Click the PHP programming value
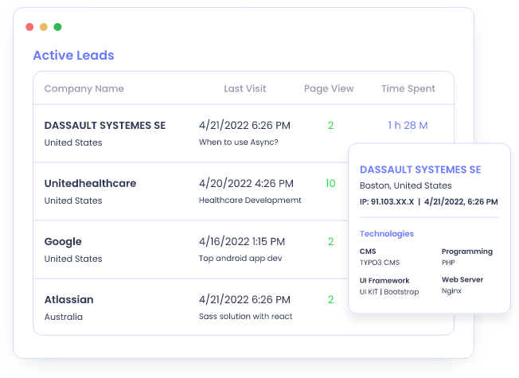 [x=448, y=263]
